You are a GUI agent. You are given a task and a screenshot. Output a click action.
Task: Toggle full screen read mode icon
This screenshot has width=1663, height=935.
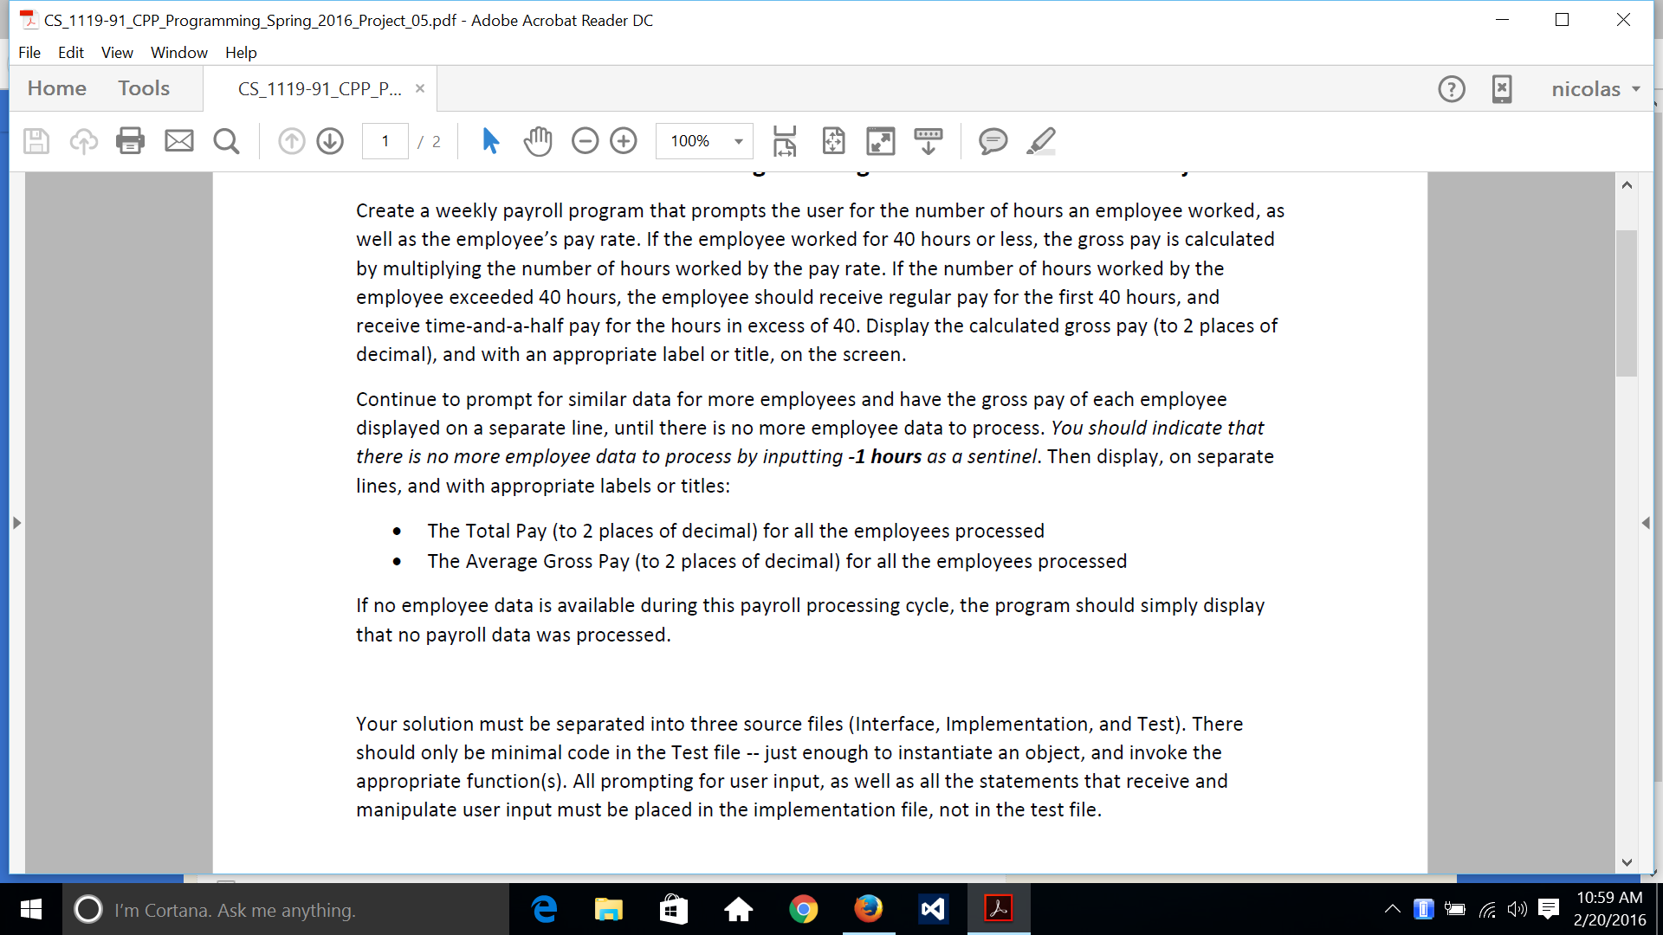pyautogui.click(x=881, y=141)
